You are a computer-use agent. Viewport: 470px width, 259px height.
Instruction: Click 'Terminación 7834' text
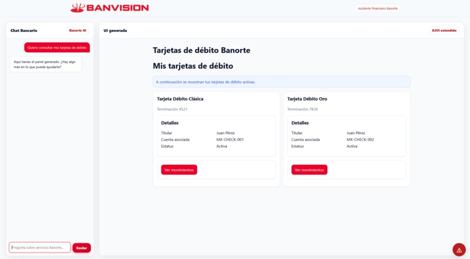click(303, 109)
